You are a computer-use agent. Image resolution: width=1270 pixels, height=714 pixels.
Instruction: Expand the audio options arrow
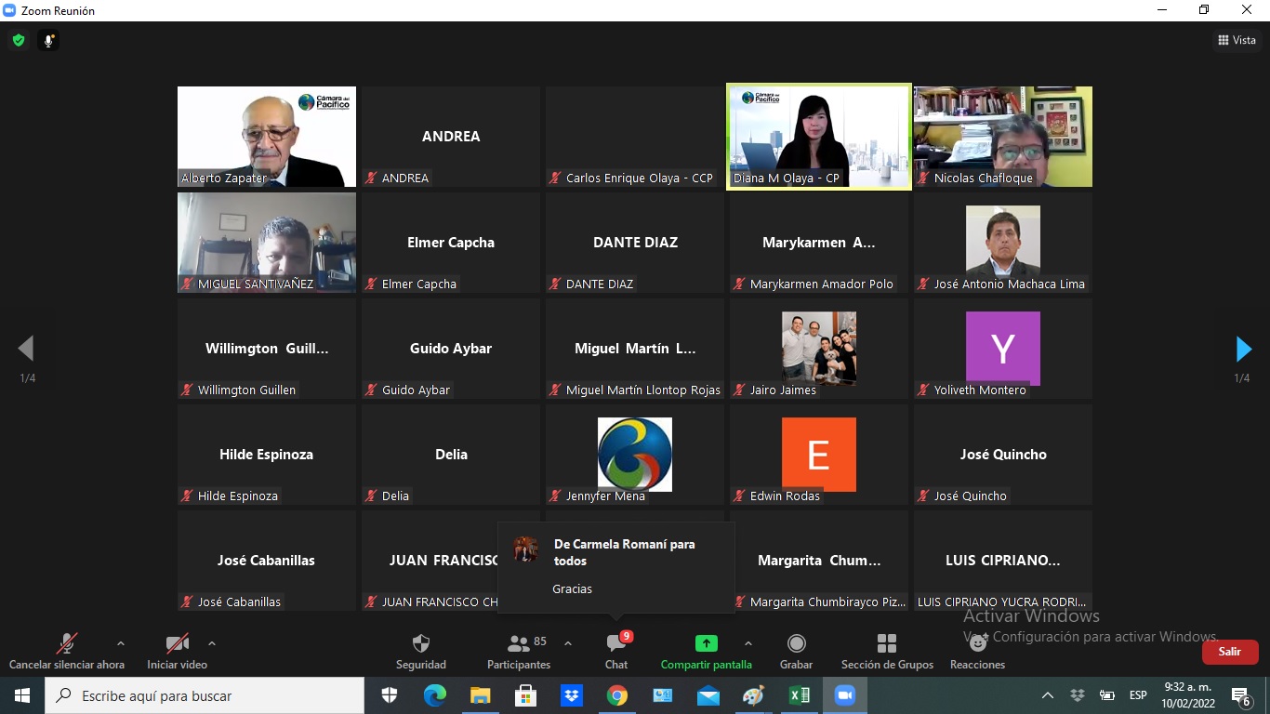click(120, 643)
